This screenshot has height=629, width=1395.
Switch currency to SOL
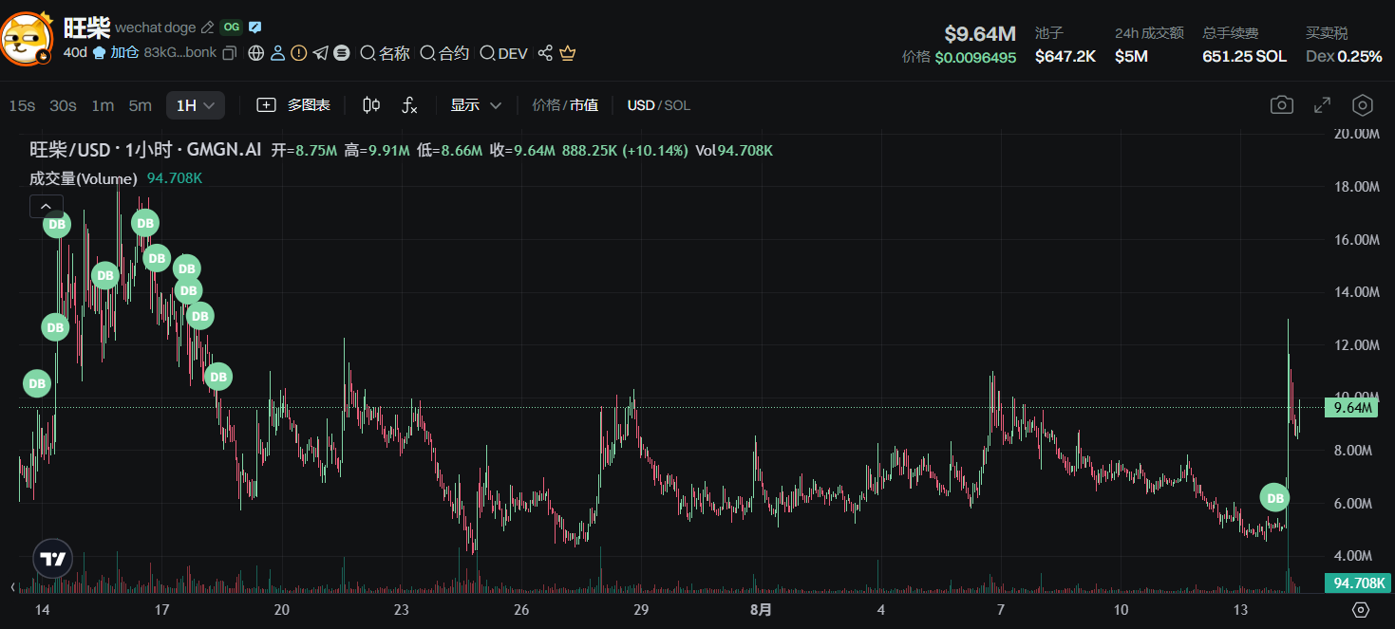(677, 105)
